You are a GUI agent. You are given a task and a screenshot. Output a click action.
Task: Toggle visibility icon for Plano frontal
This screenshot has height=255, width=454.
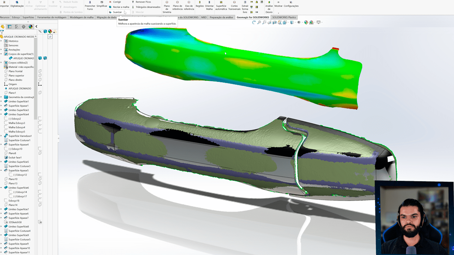click(x=40, y=71)
